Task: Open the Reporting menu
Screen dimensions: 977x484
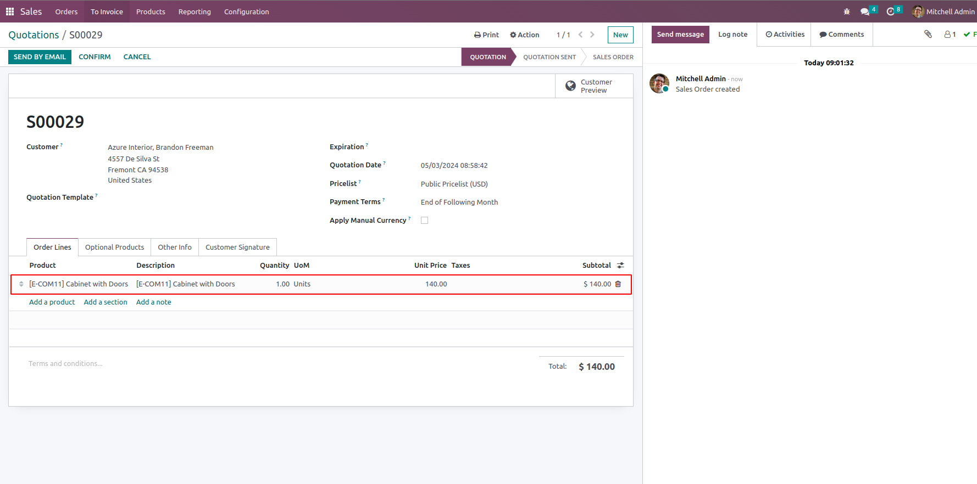Action: (195, 12)
